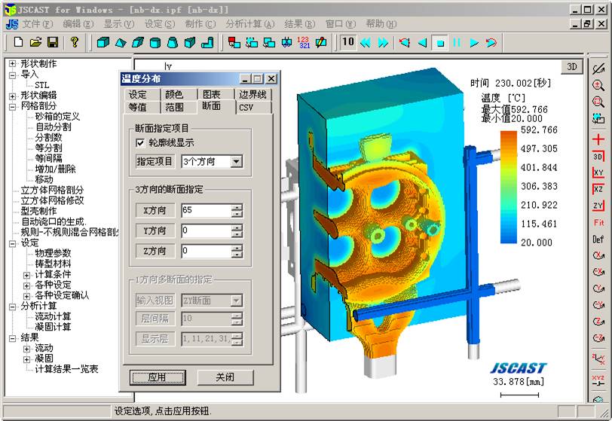Screen dimensions: 612x421
Task: Open the 指定项目 3个方向 dropdown
Action: pyautogui.click(x=237, y=161)
